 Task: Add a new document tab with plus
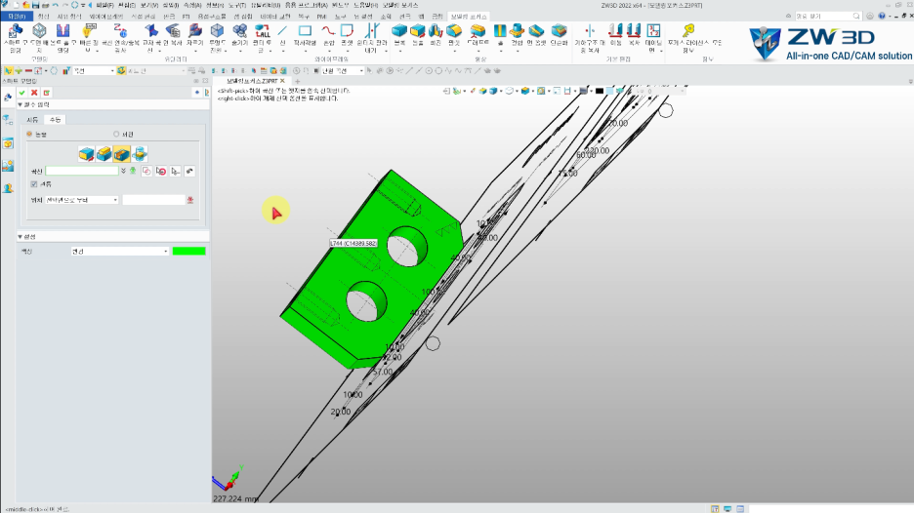[x=297, y=81]
